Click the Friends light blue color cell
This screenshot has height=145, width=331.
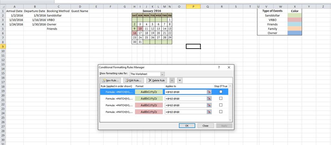pos(295,24)
